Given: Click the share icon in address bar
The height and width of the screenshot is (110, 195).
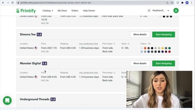Looking at the screenshot, I should pyautogui.click(x=167, y=3).
